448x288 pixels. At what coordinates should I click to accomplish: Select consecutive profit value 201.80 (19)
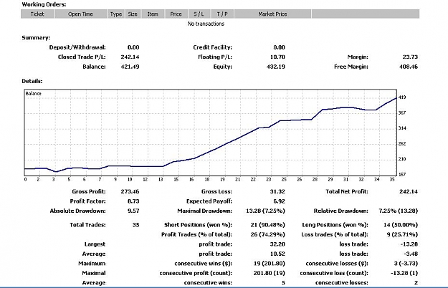pos(269,273)
